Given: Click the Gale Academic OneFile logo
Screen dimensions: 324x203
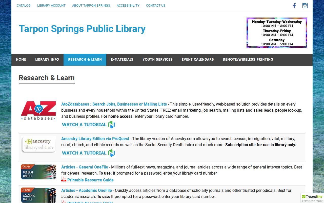Looking at the screenshot, I should (38, 195).
